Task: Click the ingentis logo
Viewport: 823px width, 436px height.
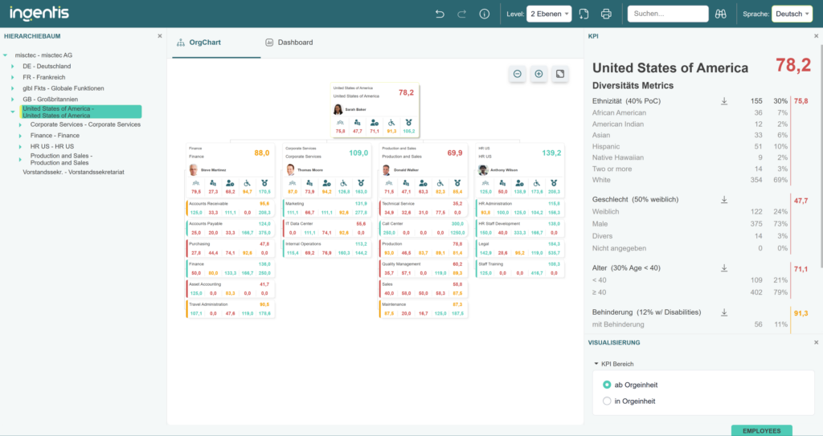Action: click(39, 13)
